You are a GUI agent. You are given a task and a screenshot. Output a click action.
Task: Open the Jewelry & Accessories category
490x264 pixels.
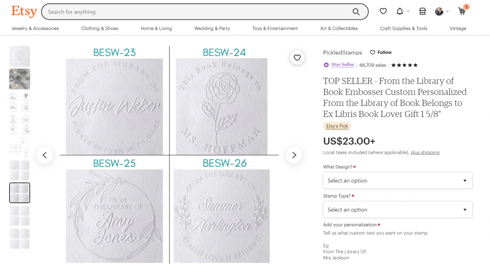35,29
